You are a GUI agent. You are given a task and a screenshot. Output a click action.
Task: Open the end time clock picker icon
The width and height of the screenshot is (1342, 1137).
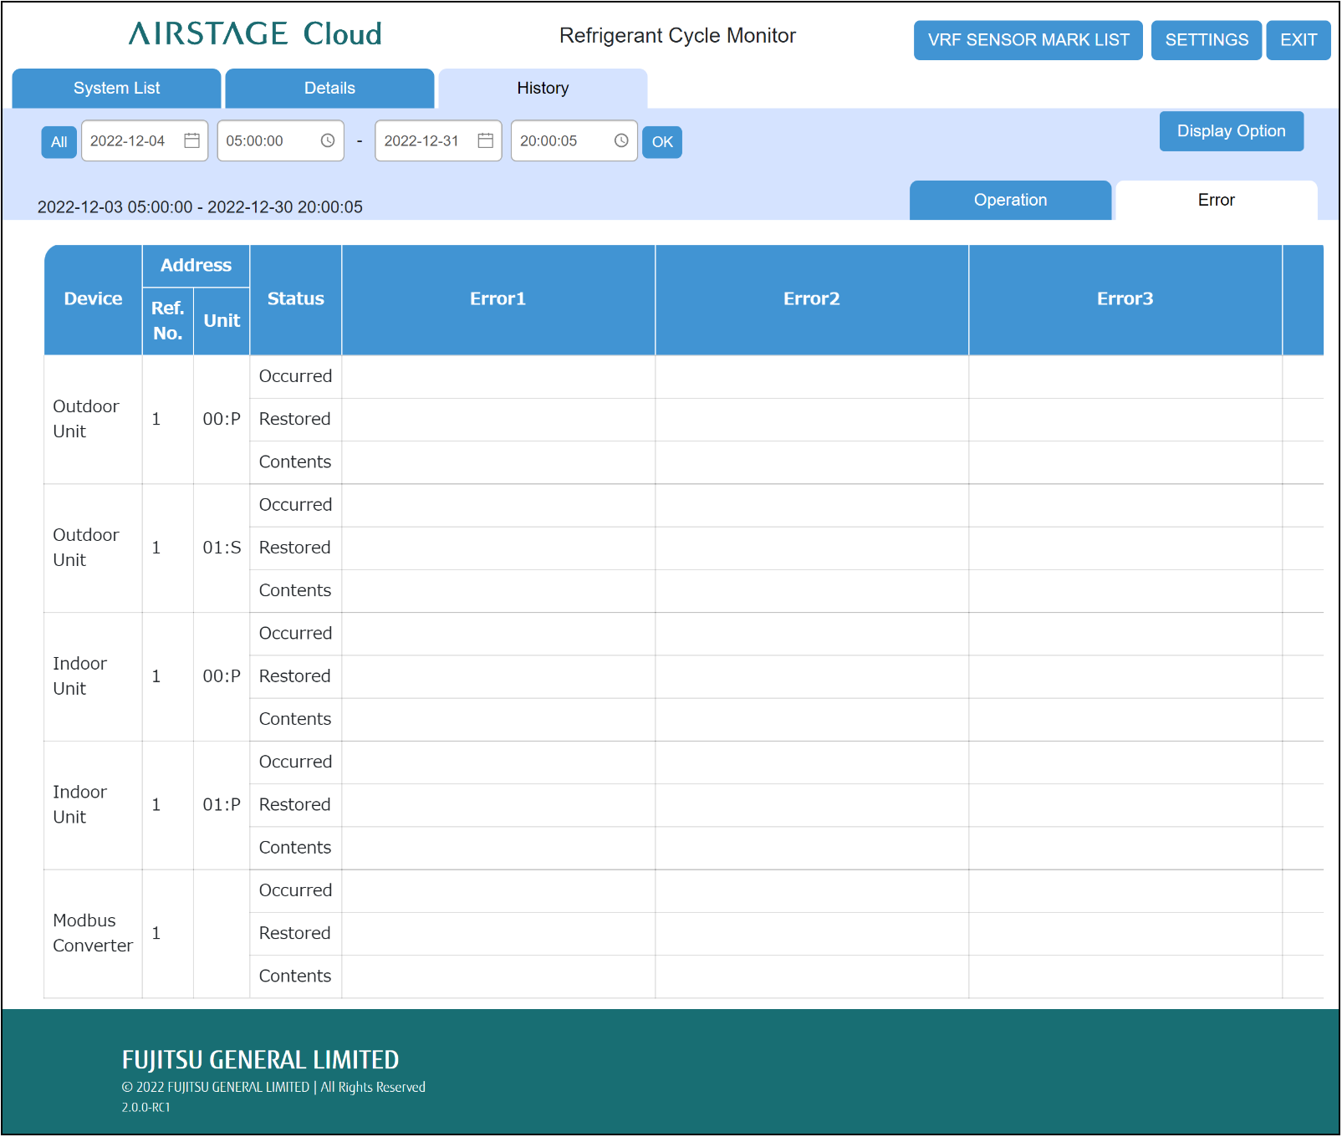click(x=621, y=140)
